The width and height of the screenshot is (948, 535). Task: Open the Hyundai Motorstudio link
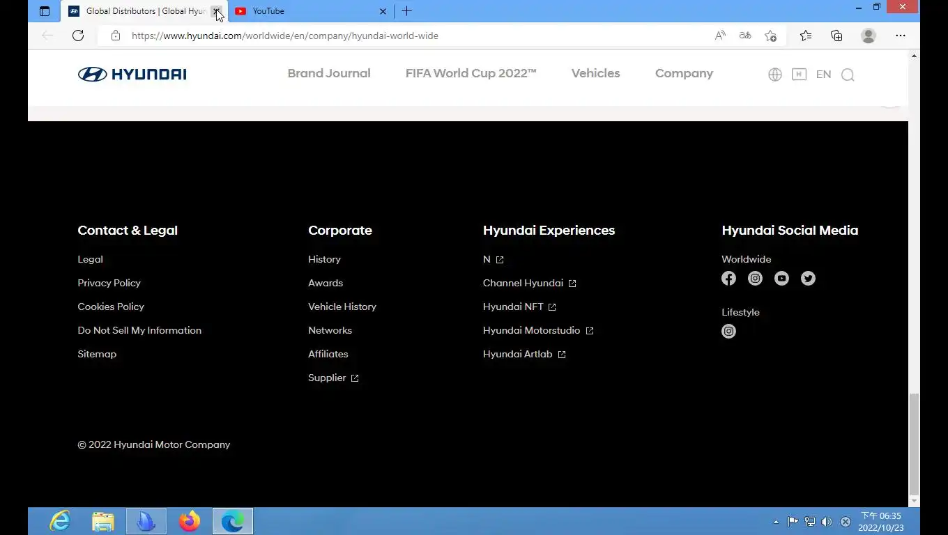(x=538, y=330)
